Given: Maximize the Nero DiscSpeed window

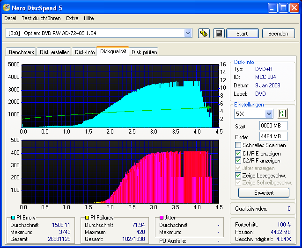Looking at the screenshot, I should tap(283, 8).
